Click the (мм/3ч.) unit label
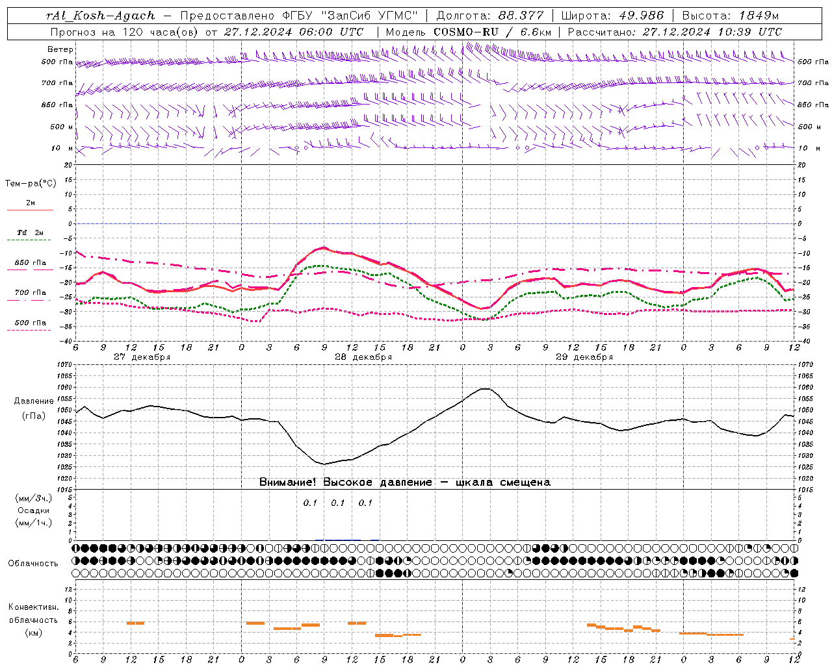This screenshot has width=832, height=665. pyautogui.click(x=33, y=498)
